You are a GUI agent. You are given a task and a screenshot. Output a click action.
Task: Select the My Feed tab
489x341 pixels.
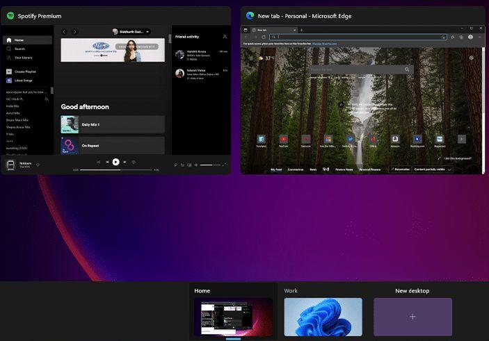coord(276,169)
